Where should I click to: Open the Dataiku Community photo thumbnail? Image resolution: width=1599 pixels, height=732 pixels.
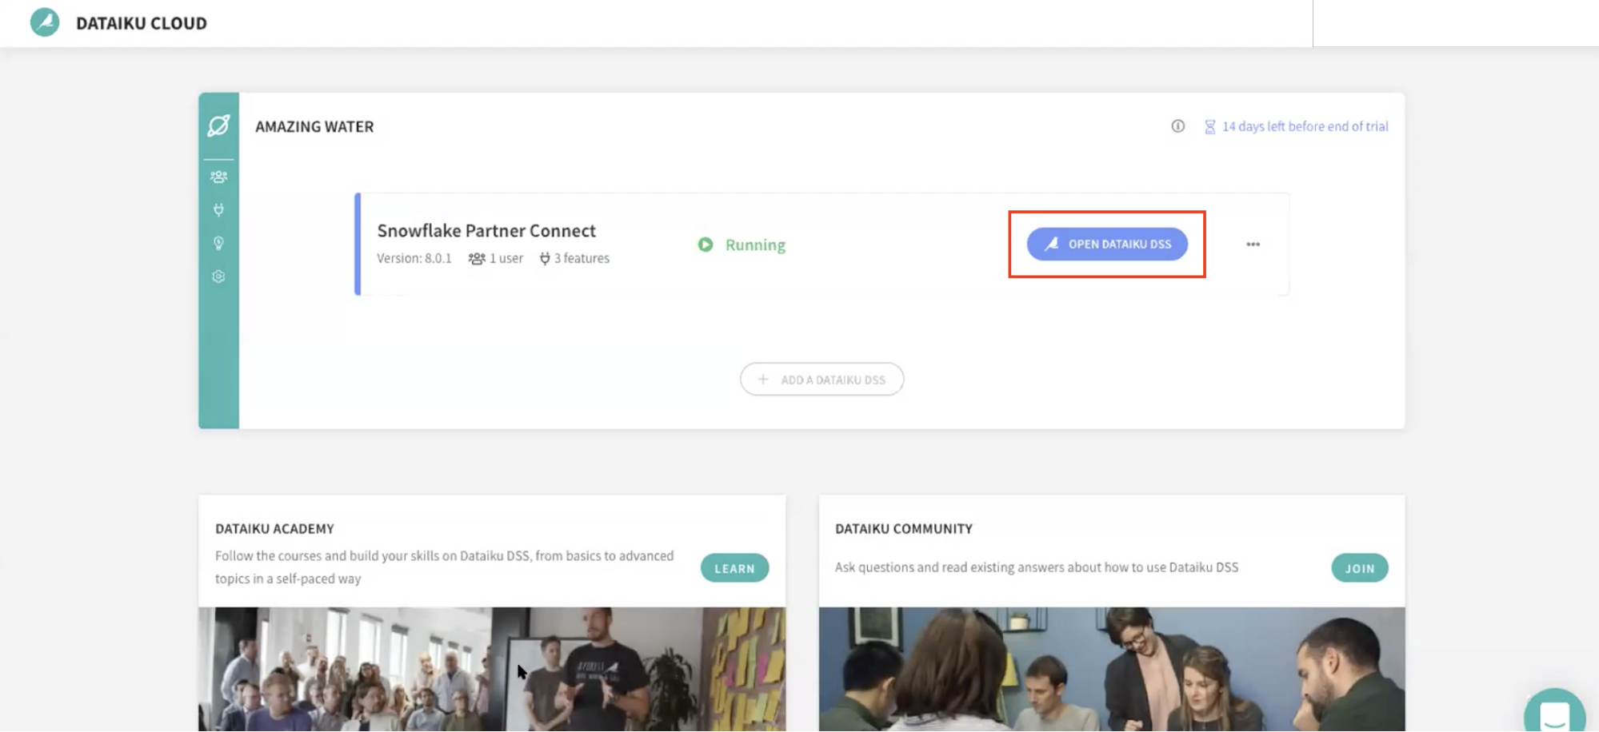pos(1111,669)
